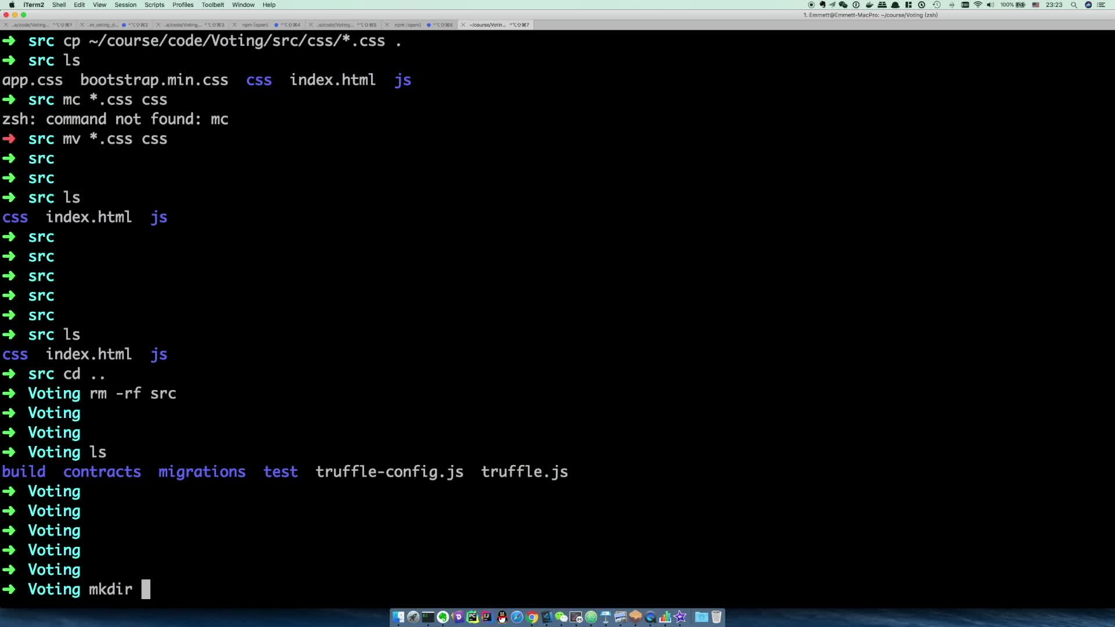Screen dimensions: 1115x627
Task: Open the Window menu
Action: 243,5
